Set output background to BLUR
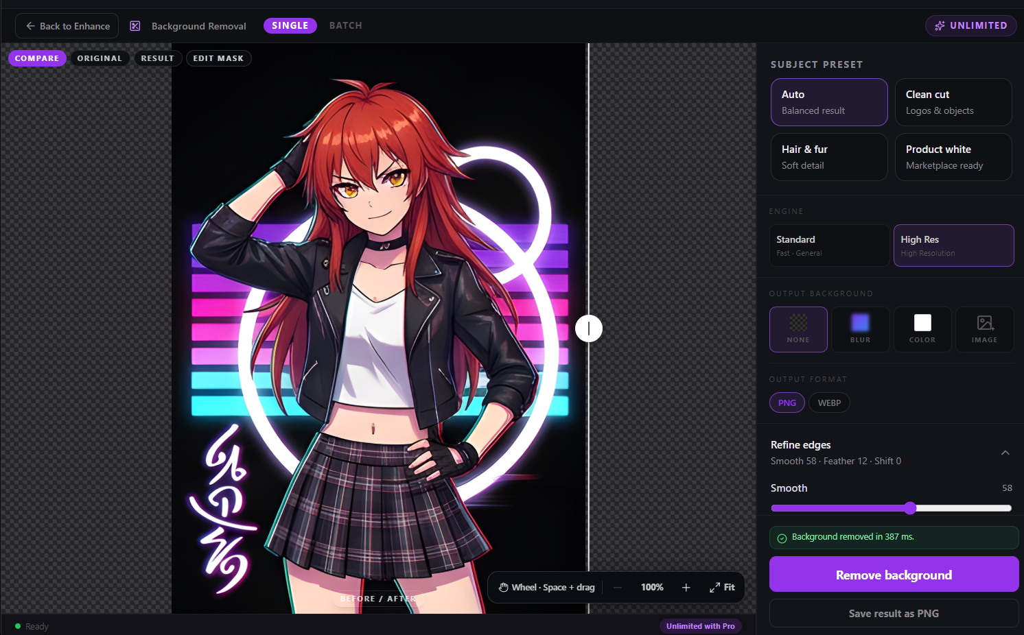The width and height of the screenshot is (1024, 635). coord(861,329)
